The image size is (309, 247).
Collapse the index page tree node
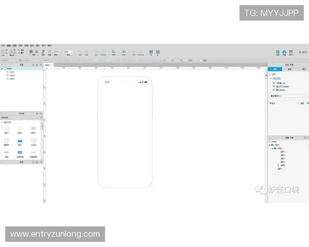point(2,68)
